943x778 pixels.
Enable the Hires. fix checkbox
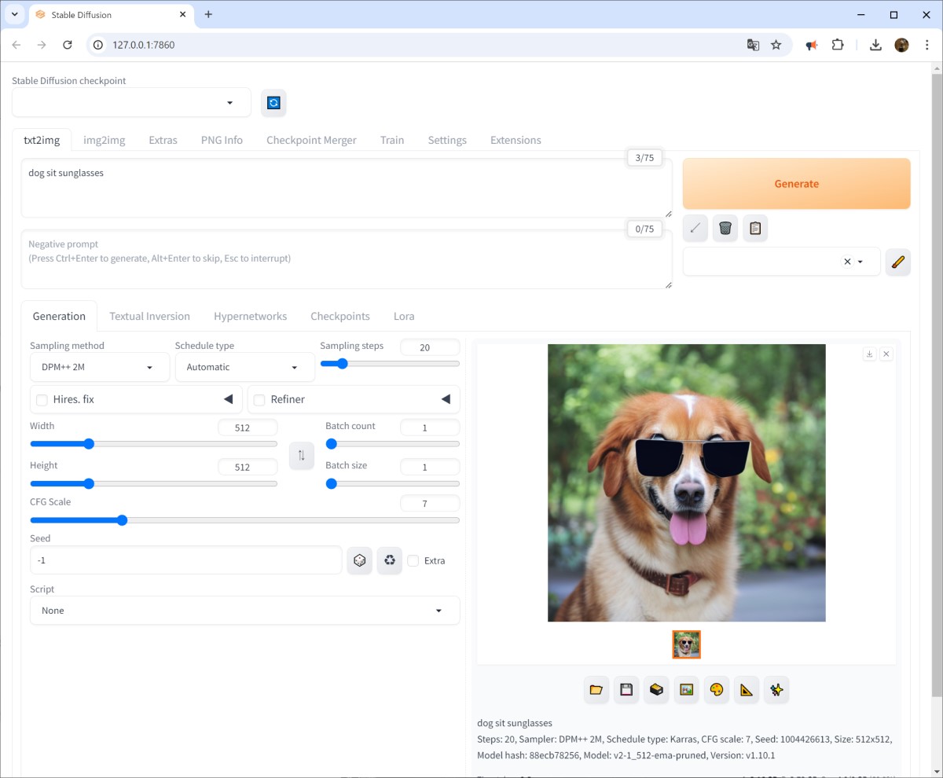[42, 400]
